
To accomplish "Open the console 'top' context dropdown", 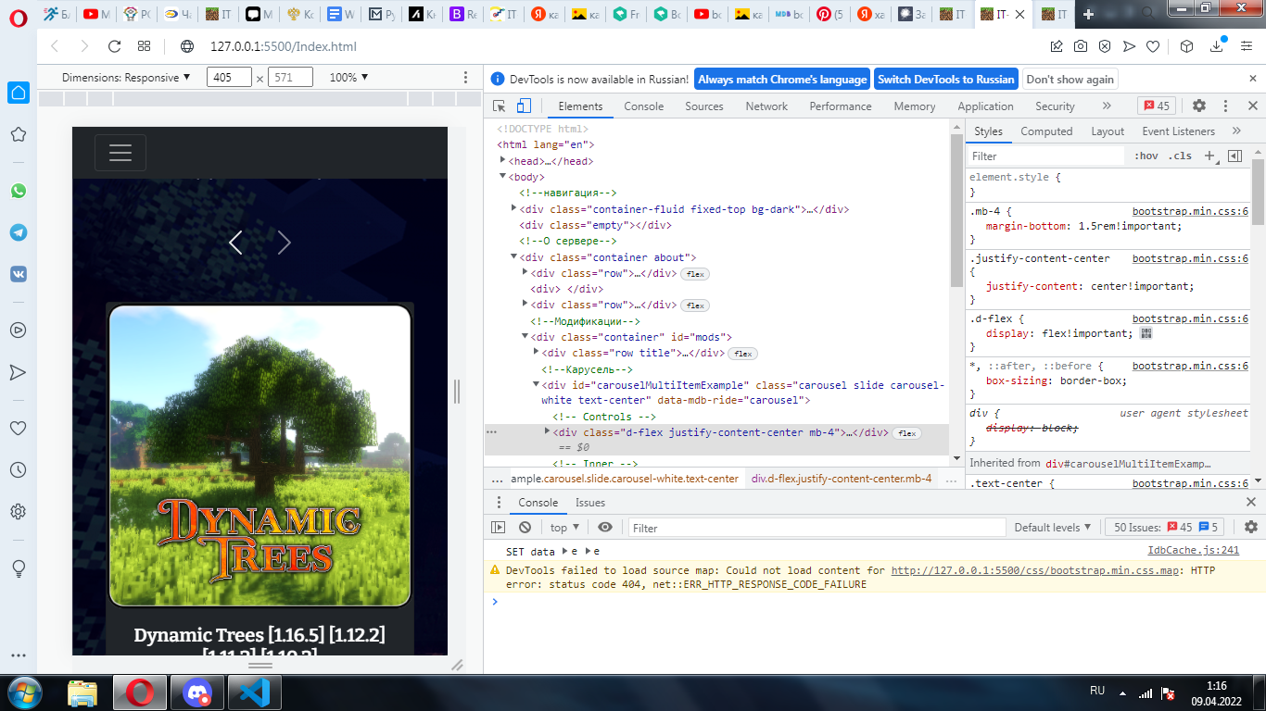I will pyautogui.click(x=564, y=528).
